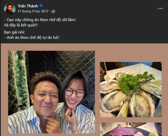This screenshot has height=136, width=168.
Task: Open the couple selfie photo
Action: (x=52, y=92)
